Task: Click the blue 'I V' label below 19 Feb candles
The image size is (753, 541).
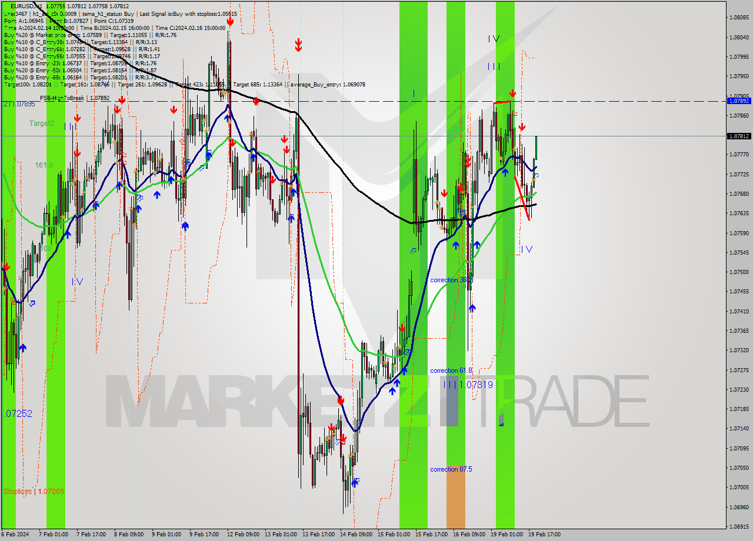Action: 527,249
